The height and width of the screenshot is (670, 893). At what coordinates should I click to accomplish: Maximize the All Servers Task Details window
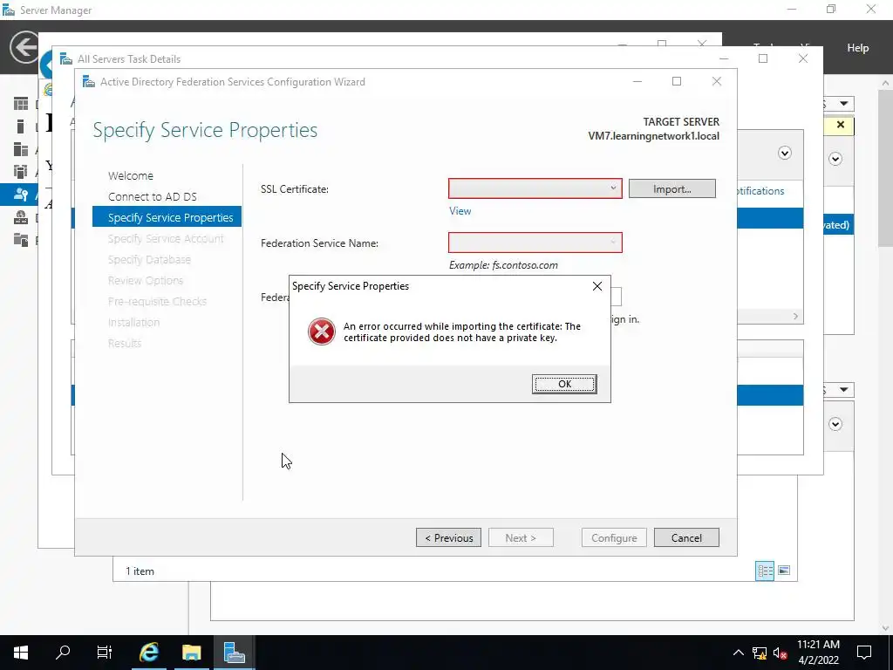763,58
